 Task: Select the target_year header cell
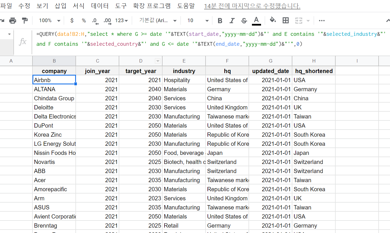pos(141,71)
